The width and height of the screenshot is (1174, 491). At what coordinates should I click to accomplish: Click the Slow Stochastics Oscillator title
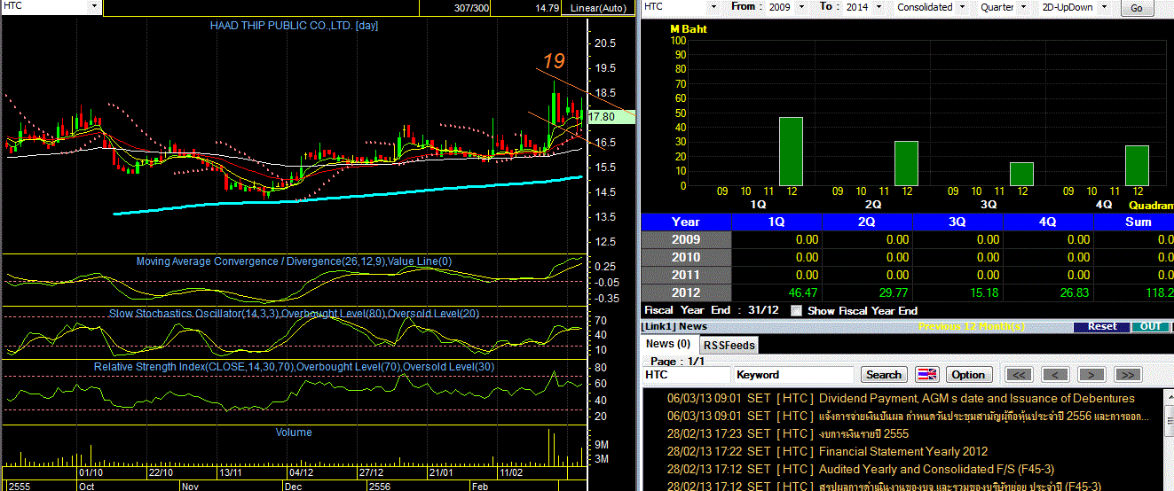tap(294, 314)
